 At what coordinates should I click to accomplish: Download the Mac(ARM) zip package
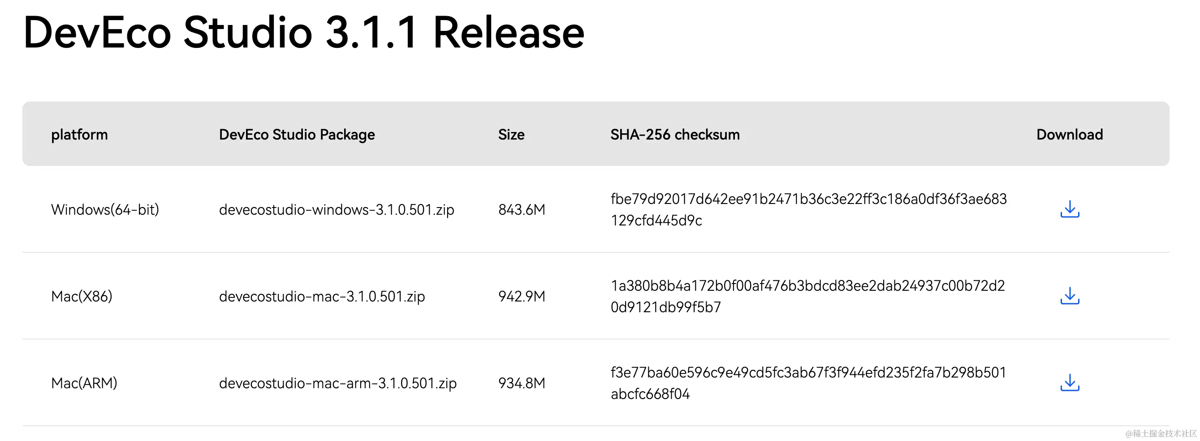click(1070, 382)
